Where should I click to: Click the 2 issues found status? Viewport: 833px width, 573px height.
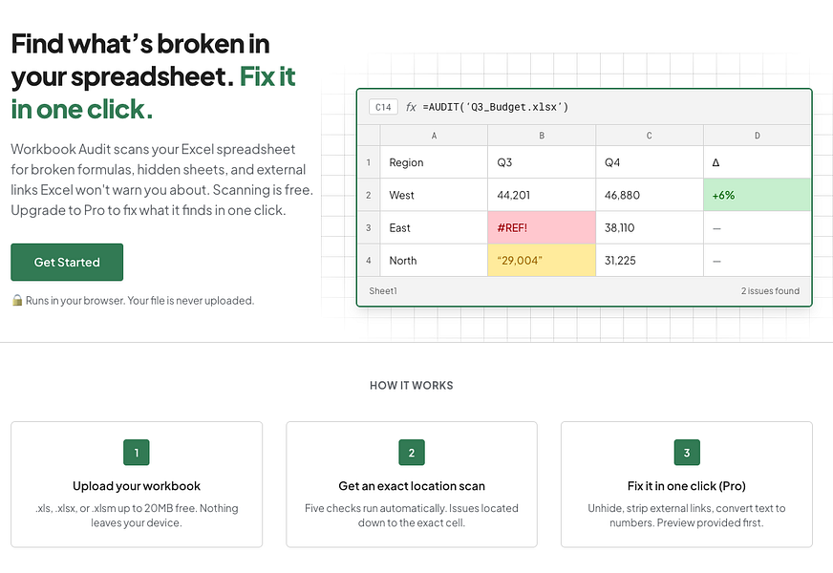coord(770,291)
